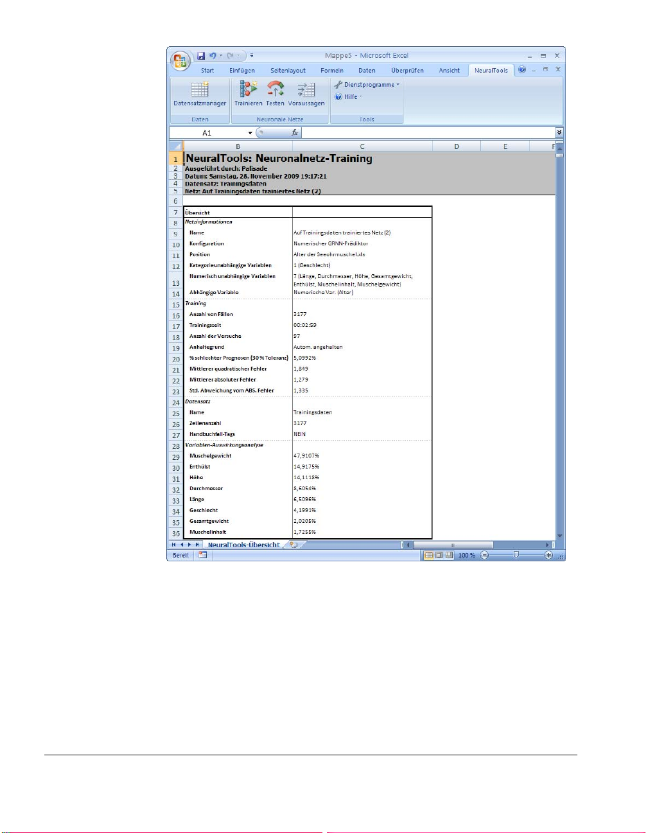
Task: Go to previous sheet navigation arrow
Action: 181,545
